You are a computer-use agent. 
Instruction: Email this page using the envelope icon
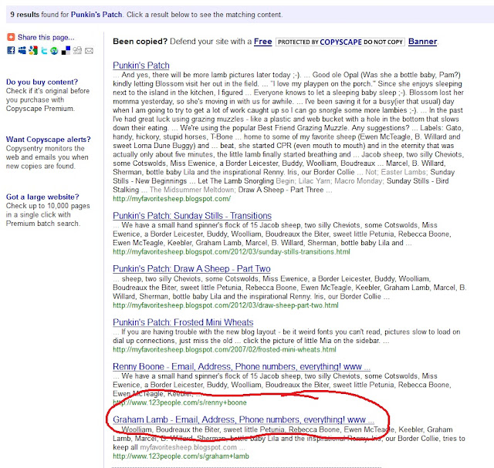tap(90, 51)
